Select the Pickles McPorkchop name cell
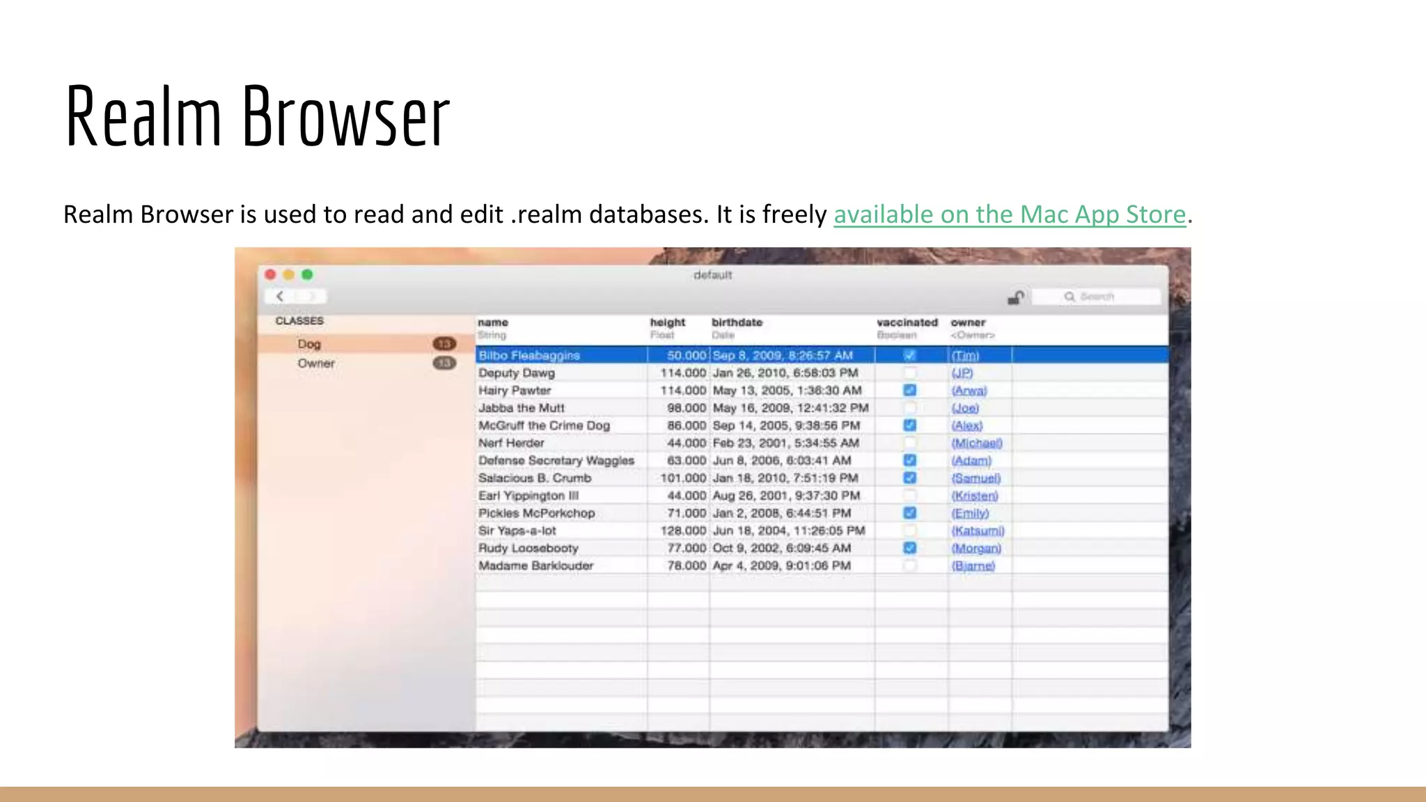The image size is (1426, 802). [x=561, y=512]
